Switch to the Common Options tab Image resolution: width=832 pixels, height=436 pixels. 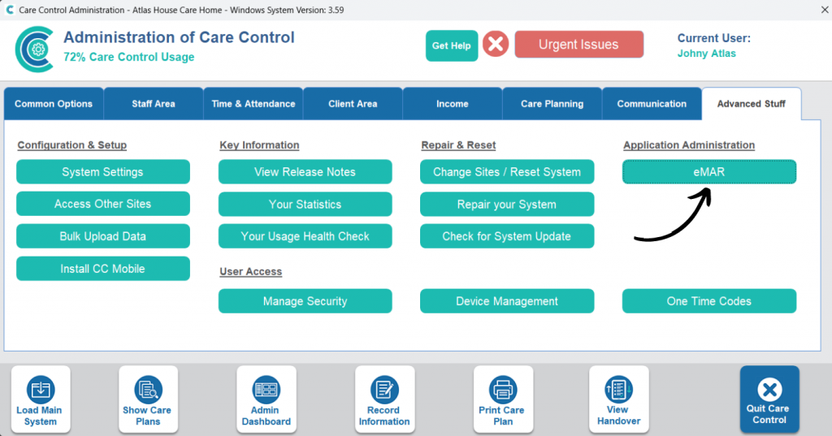click(54, 103)
